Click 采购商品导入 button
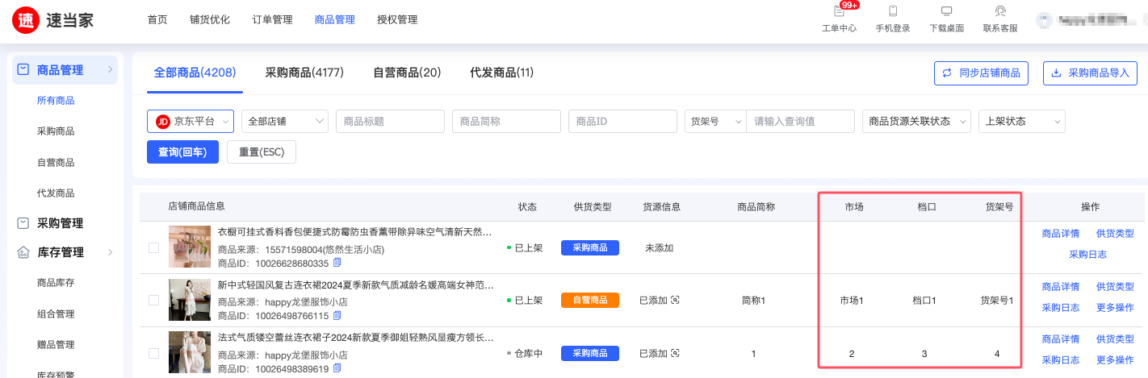Image resolution: width=1148 pixels, height=378 pixels. tap(1090, 73)
